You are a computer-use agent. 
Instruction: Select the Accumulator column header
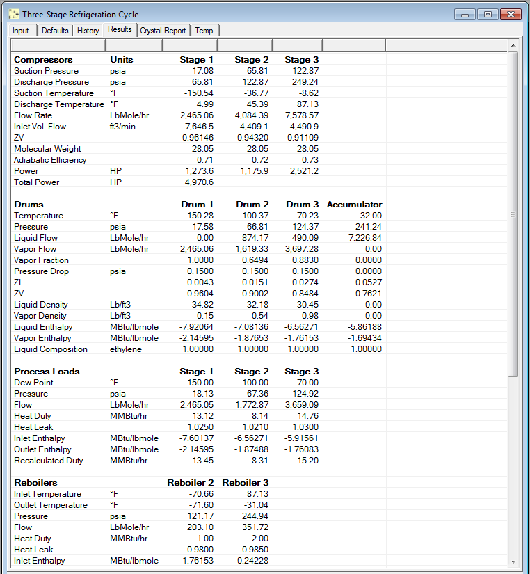(x=354, y=205)
